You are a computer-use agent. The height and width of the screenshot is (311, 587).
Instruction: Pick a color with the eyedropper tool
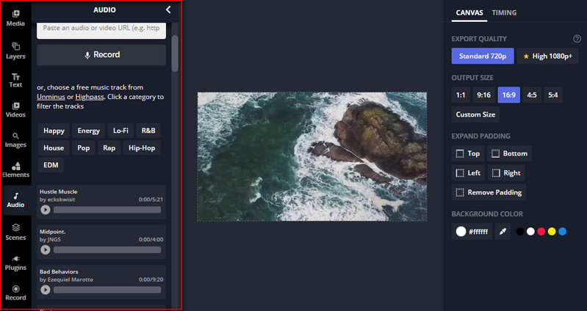pyautogui.click(x=503, y=232)
